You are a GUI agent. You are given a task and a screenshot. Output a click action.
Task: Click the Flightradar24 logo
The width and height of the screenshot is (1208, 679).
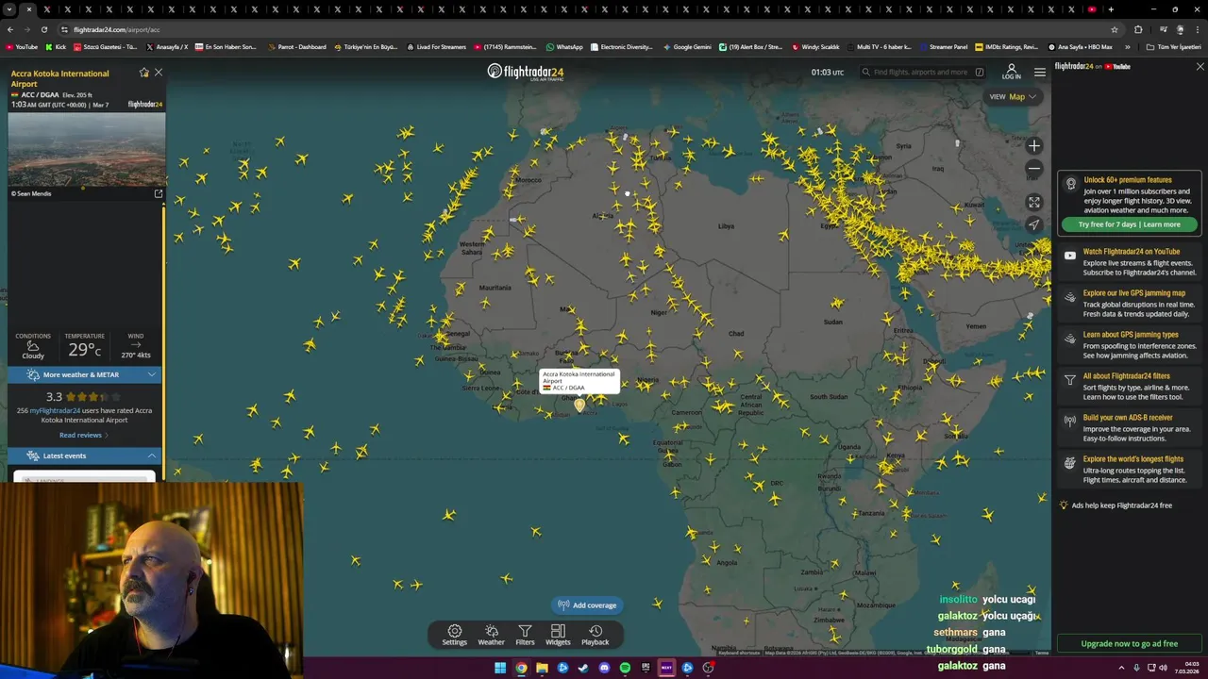(525, 72)
